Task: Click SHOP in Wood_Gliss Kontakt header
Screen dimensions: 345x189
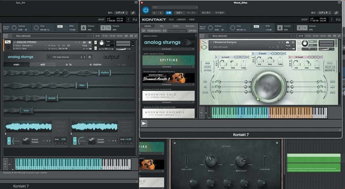Action: 304,20
